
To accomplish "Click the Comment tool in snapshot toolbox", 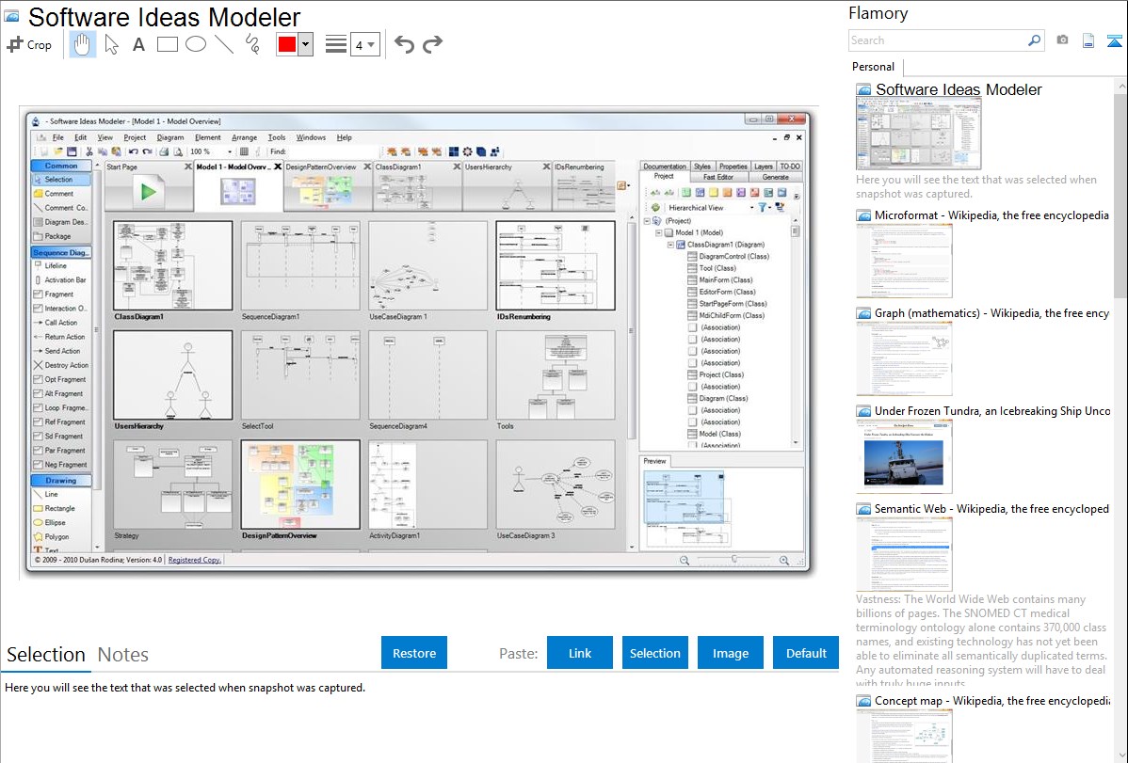I will point(59,194).
